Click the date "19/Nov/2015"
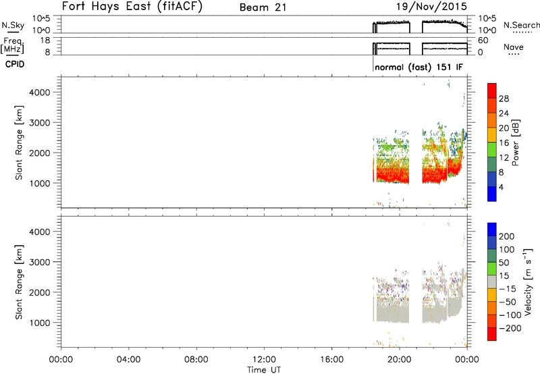The width and height of the screenshot is (540, 374). tap(431, 6)
